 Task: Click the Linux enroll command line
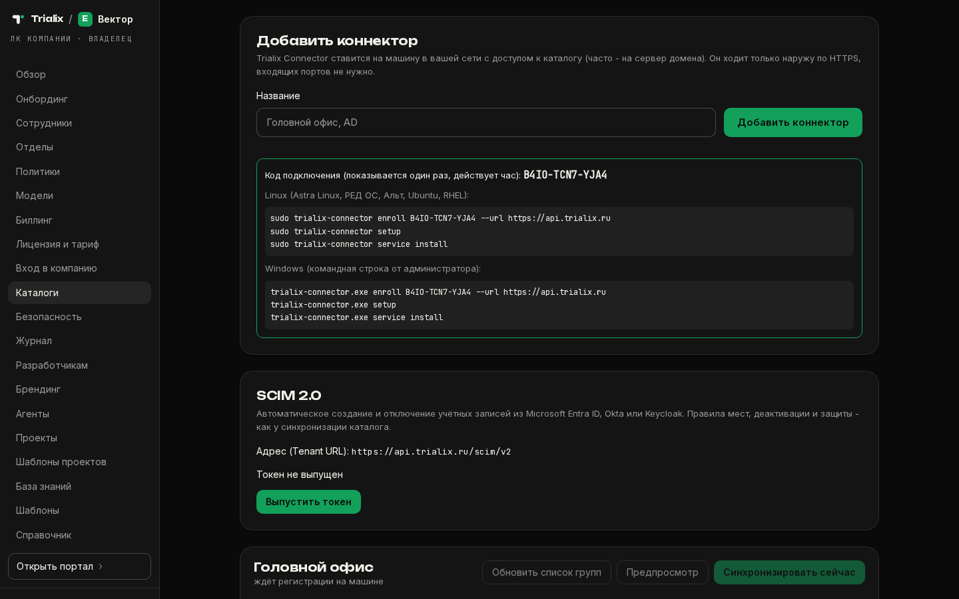pyautogui.click(x=440, y=218)
